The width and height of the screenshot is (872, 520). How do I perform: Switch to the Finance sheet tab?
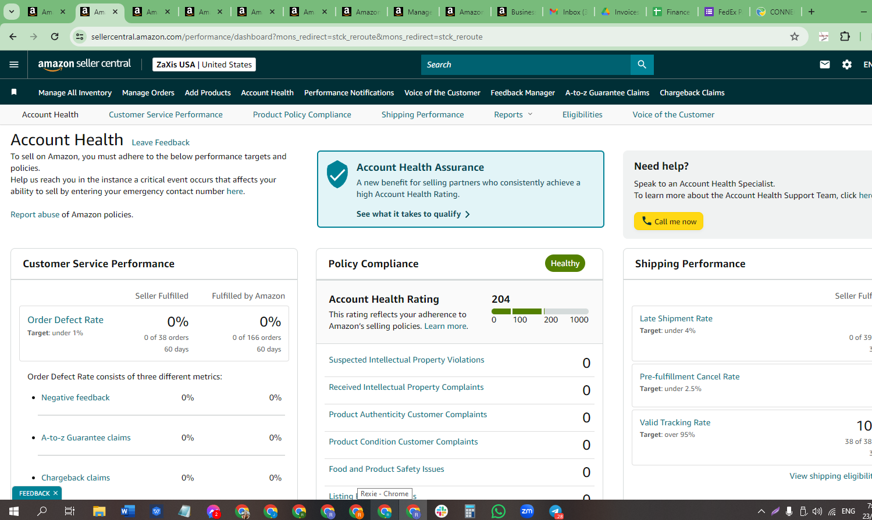tap(672, 12)
